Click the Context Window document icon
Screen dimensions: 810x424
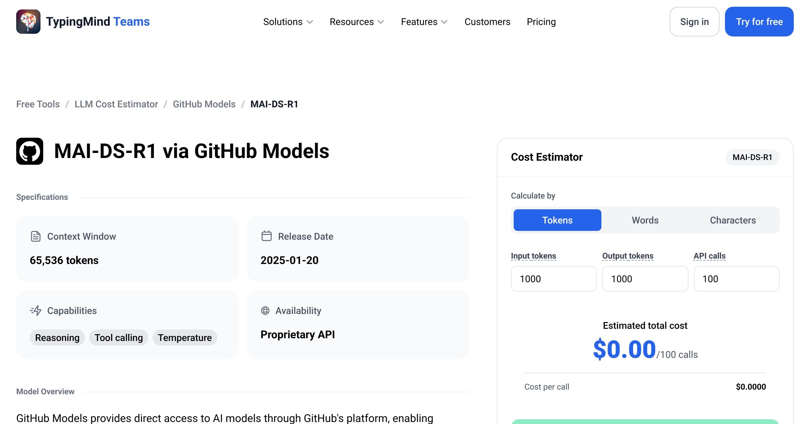pyautogui.click(x=35, y=236)
